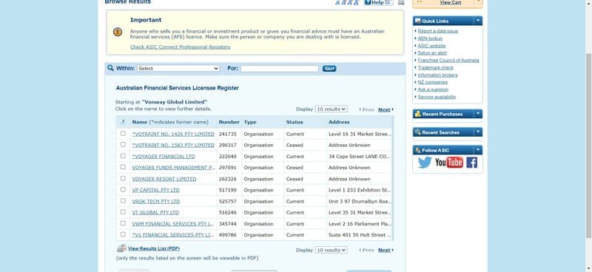Open VOYAGER RESORT LIMITED details

[x=164, y=179]
